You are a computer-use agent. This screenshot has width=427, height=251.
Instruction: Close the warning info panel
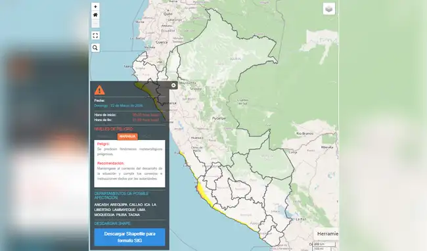coord(173,85)
